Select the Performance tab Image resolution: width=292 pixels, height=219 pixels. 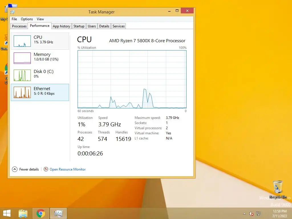click(40, 26)
